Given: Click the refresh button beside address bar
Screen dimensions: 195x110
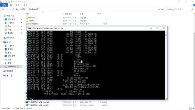Looking at the screenshot, I should click(x=162, y=9).
